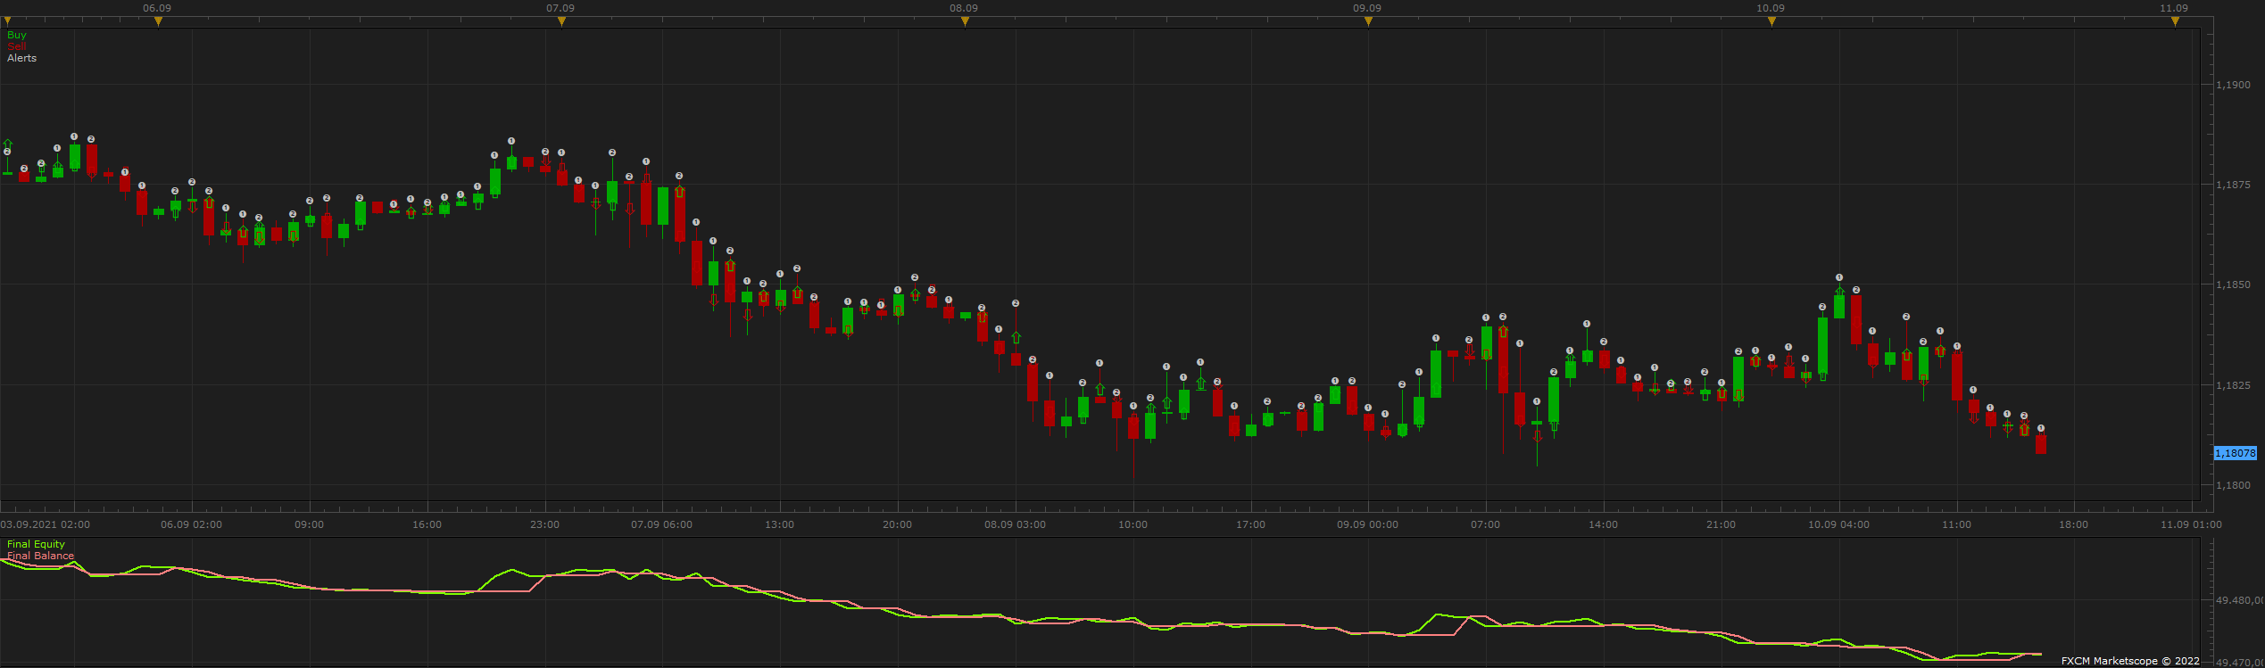Viewport: 2265px width, 668px height.
Task: Click the 13:00 time axis label
Action: 779,524
